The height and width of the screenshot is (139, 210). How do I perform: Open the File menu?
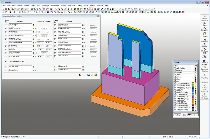coord(4,5)
